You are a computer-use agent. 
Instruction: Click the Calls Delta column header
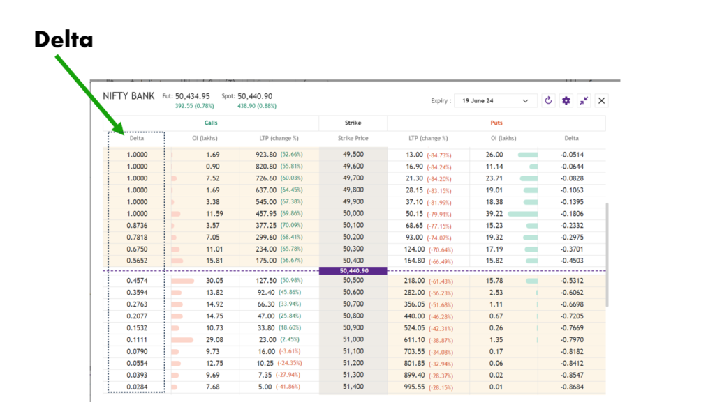coord(137,138)
